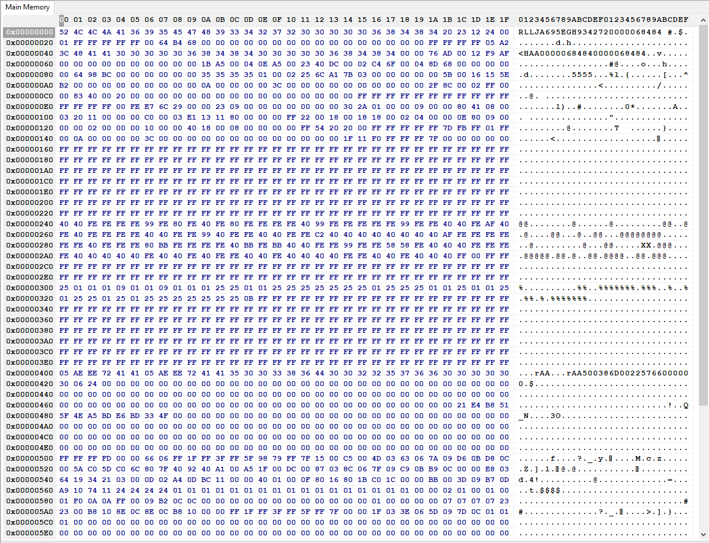
Task: Select byte E7 in row 0x000000E0
Action: tap(149, 107)
